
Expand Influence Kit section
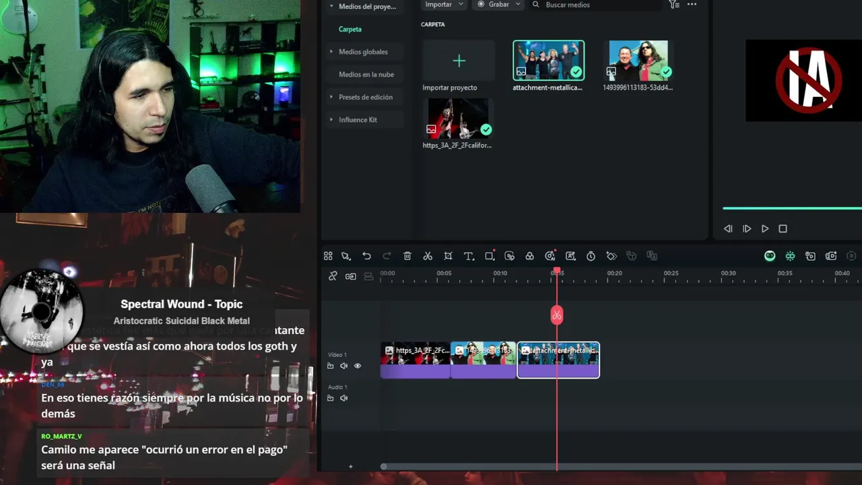pos(331,119)
